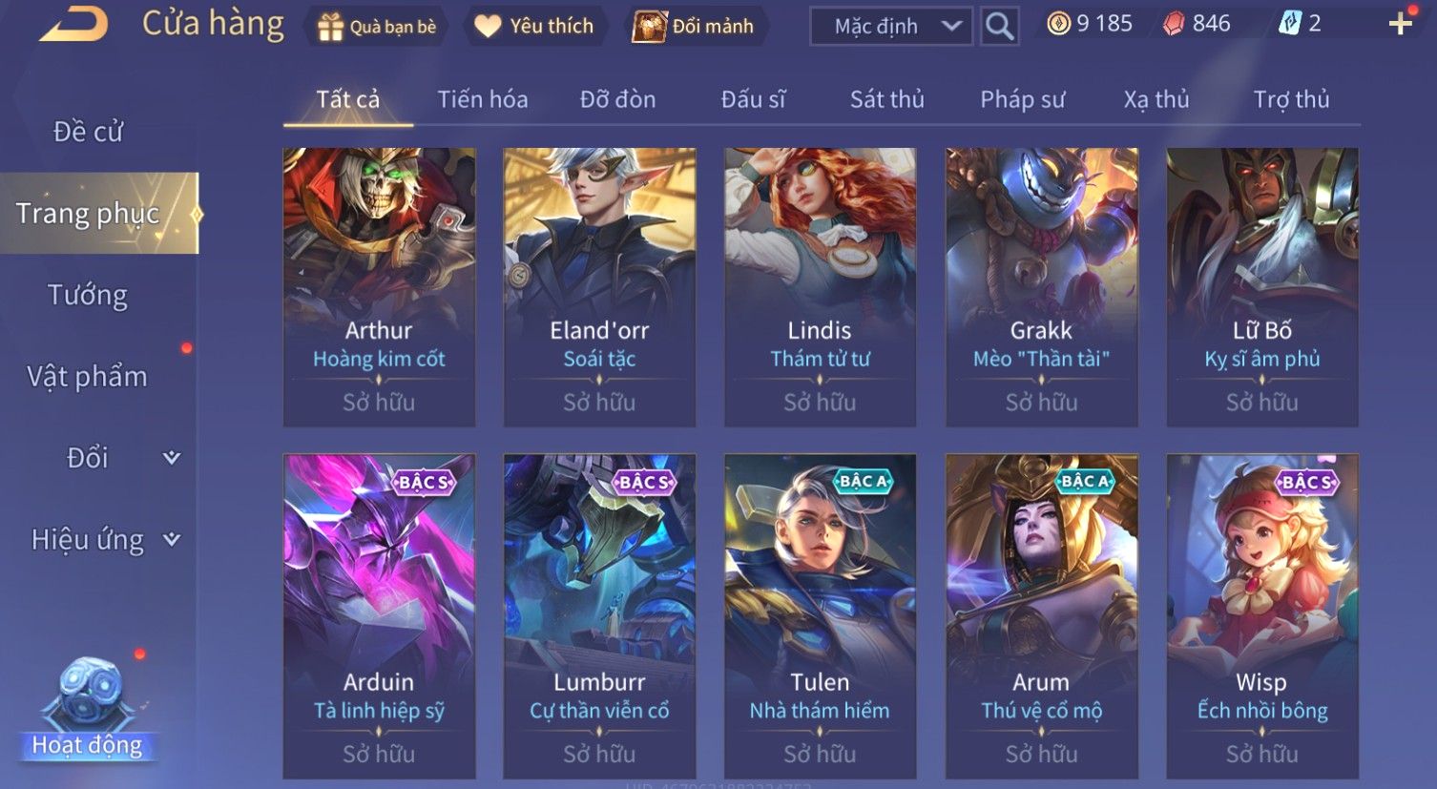Image resolution: width=1437 pixels, height=789 pixels.
Task: Open the Đổi mảnh chest icon
Action: (649, 27)
